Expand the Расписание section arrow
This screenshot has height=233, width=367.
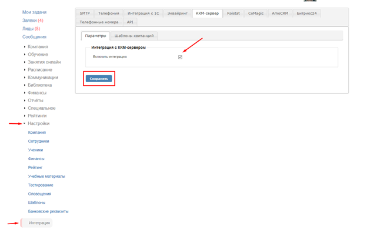[x=25, y=70]
